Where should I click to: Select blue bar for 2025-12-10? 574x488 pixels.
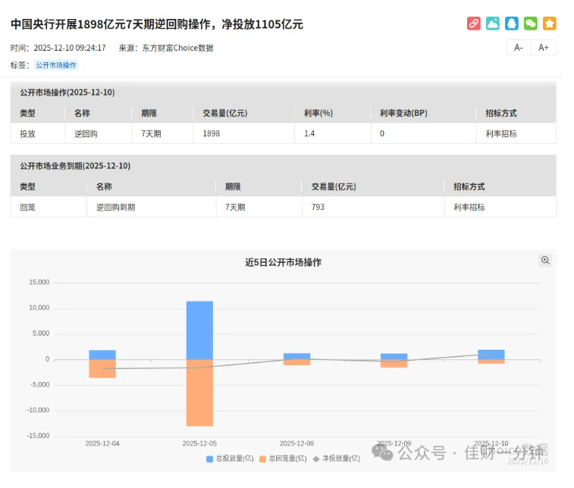click(491, 355)
